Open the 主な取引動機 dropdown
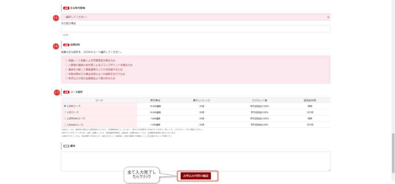Viewport: 395px width, 184px height. tap(195, 17)
